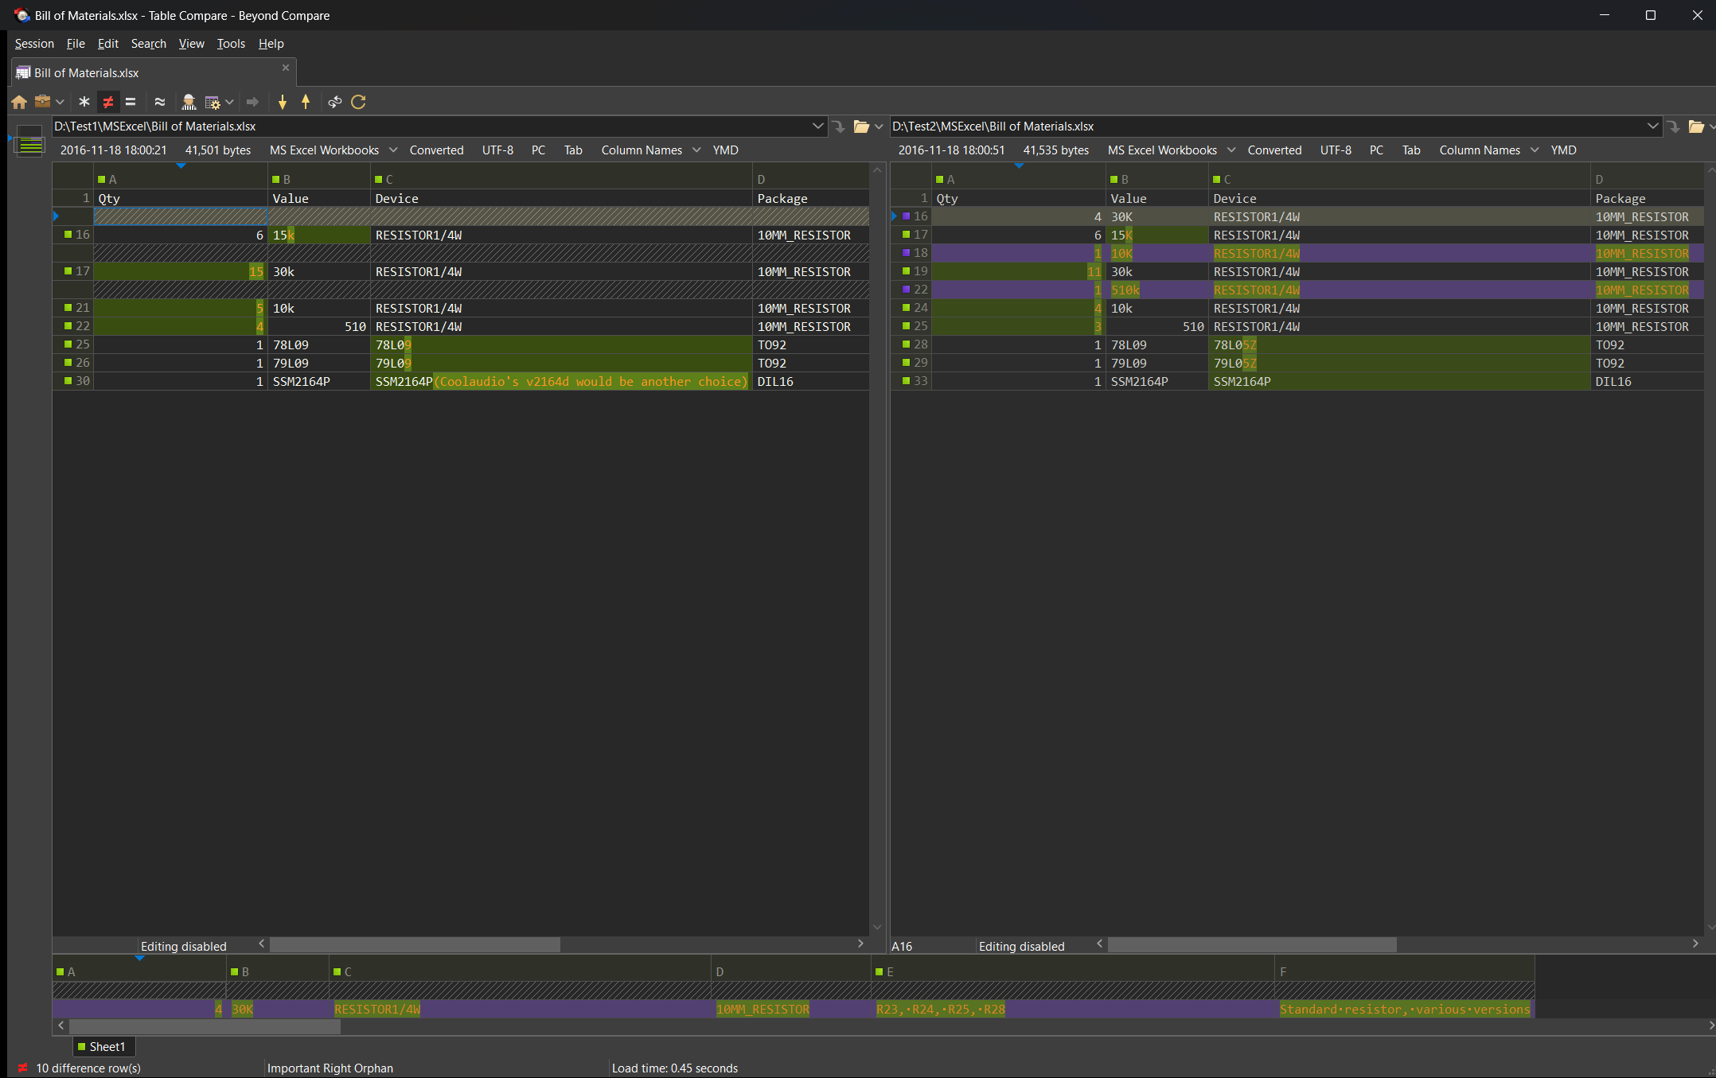1716x1078 pixels.
Task: Select right row 28 Device 78L05Z cell
Action: (x=1399, y=345)
